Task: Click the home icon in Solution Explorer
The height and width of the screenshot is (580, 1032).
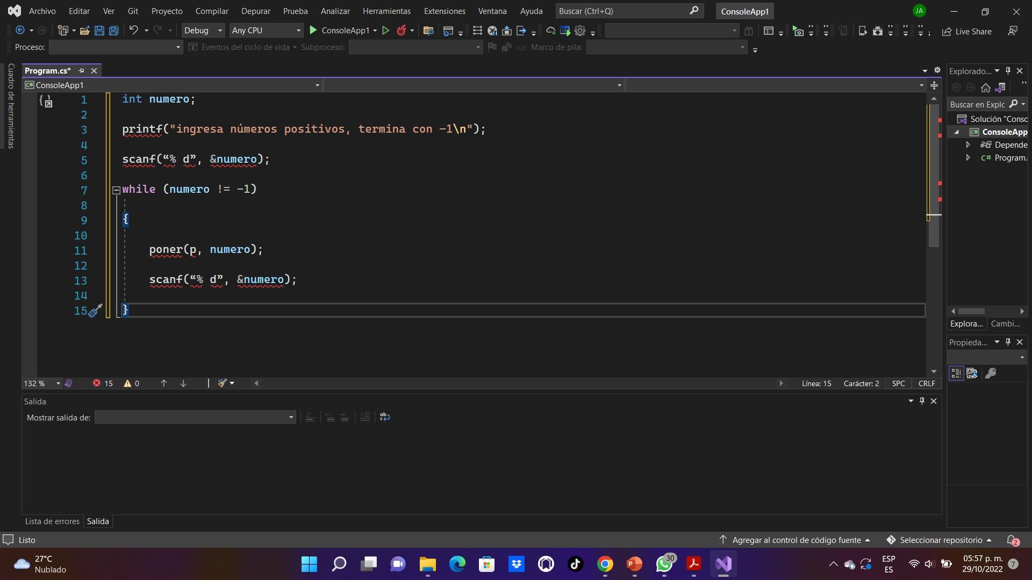Action: click(985, 88)
